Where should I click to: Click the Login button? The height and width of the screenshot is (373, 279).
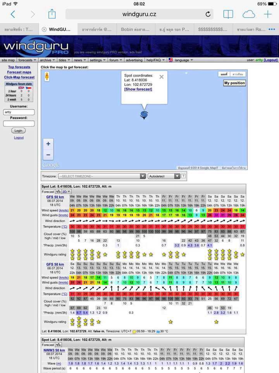pos(19,131)
